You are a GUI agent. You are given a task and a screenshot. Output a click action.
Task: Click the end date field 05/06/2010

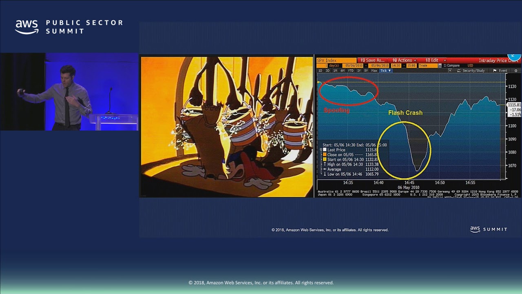coord(378,66)
